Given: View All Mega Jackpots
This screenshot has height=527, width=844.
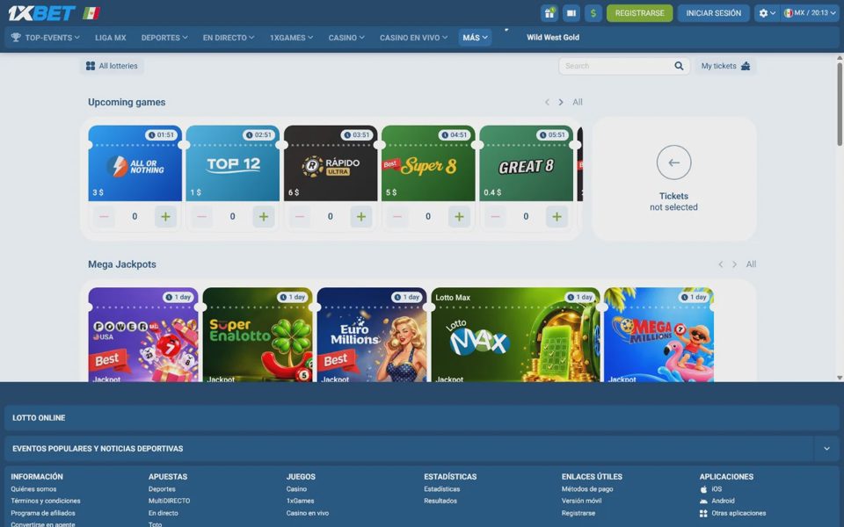Looking at the screenshot, I should pyautogui.click(x=751, y=264).
